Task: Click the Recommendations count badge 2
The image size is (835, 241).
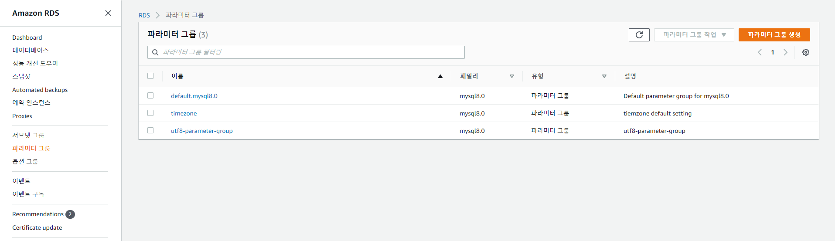Action: (70, 214)
